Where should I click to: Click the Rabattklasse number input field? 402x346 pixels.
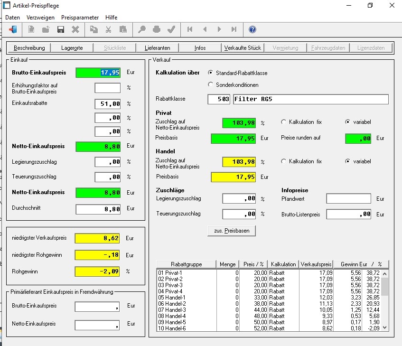(219, 99)
